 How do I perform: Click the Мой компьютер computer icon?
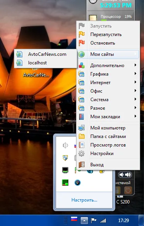point(81,128)
